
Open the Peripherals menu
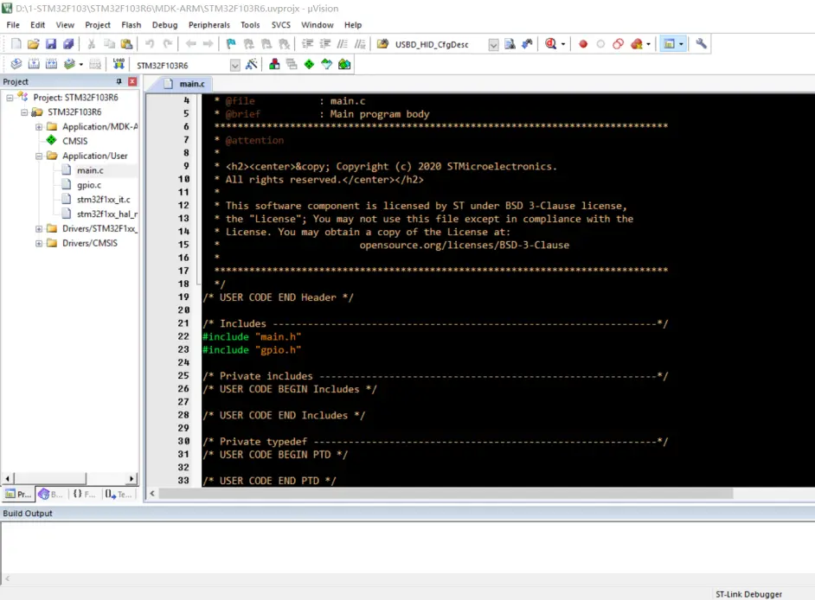pos(209,25)
